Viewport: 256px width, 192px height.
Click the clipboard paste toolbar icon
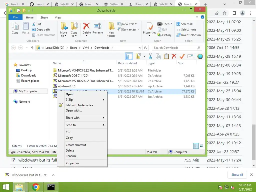click(166, 56)
